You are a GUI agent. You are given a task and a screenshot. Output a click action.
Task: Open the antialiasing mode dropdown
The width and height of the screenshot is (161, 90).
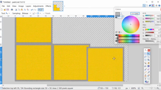pos(34,13)
